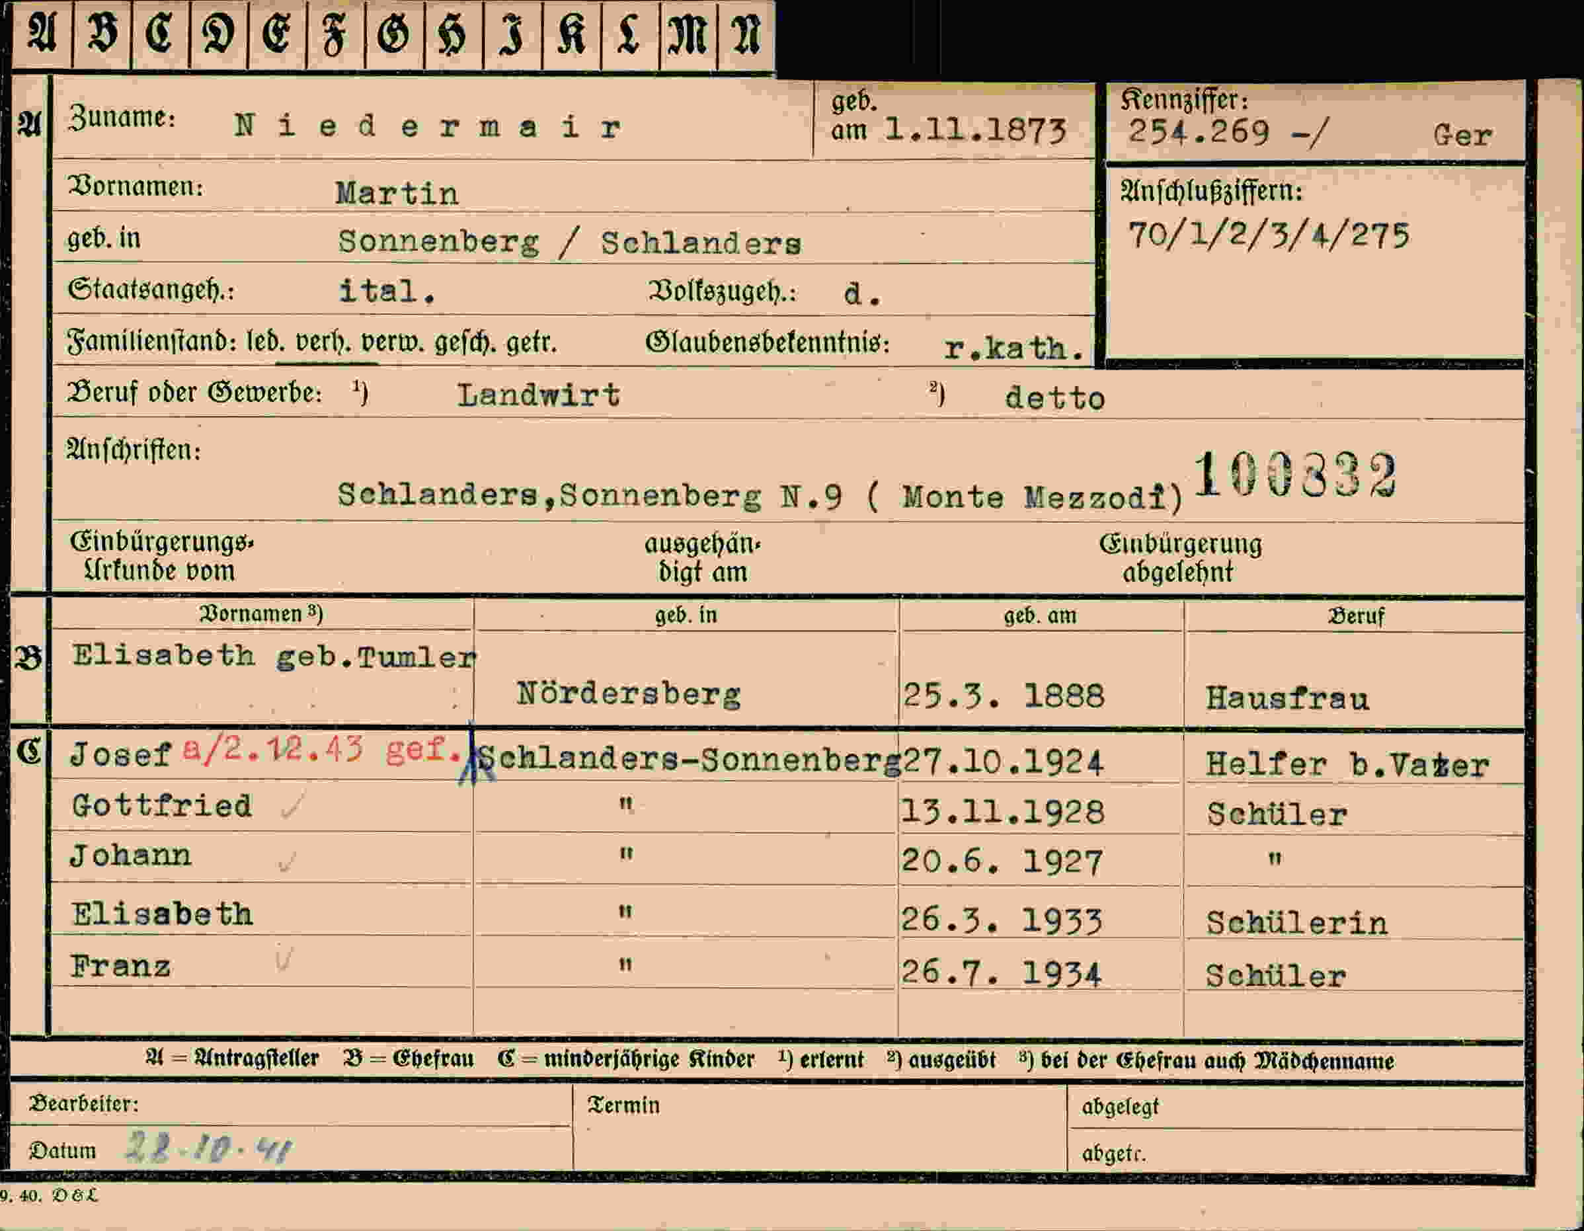Click the 'Ger' code beside Kennziffer
Screen dimensions: 1584x1231
[1462, 135]
